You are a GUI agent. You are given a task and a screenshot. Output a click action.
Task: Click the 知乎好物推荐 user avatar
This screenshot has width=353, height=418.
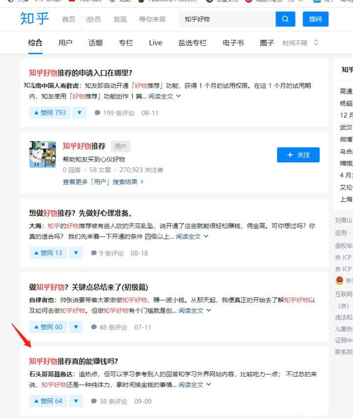pyautogui.click(x=43, y=154)
